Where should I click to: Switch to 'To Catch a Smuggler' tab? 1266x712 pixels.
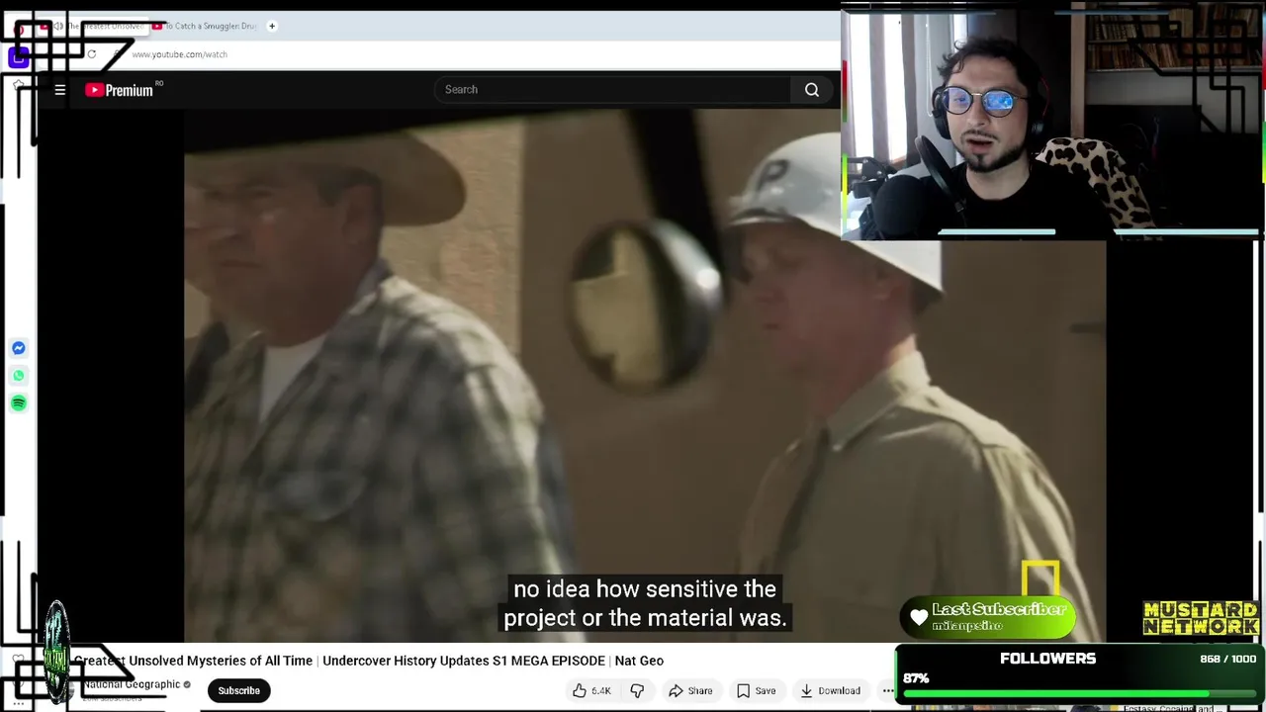[204, 26]
